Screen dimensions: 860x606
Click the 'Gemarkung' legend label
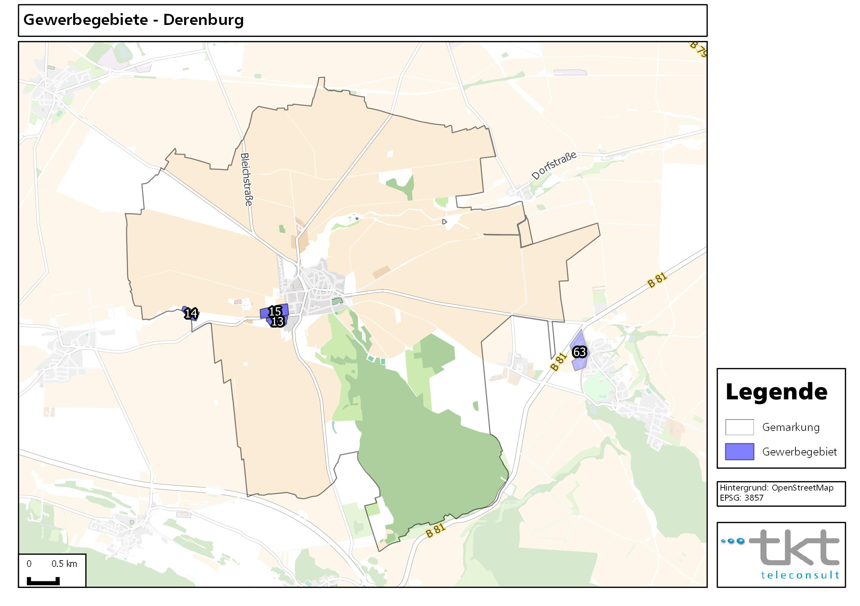click(791, 427)
